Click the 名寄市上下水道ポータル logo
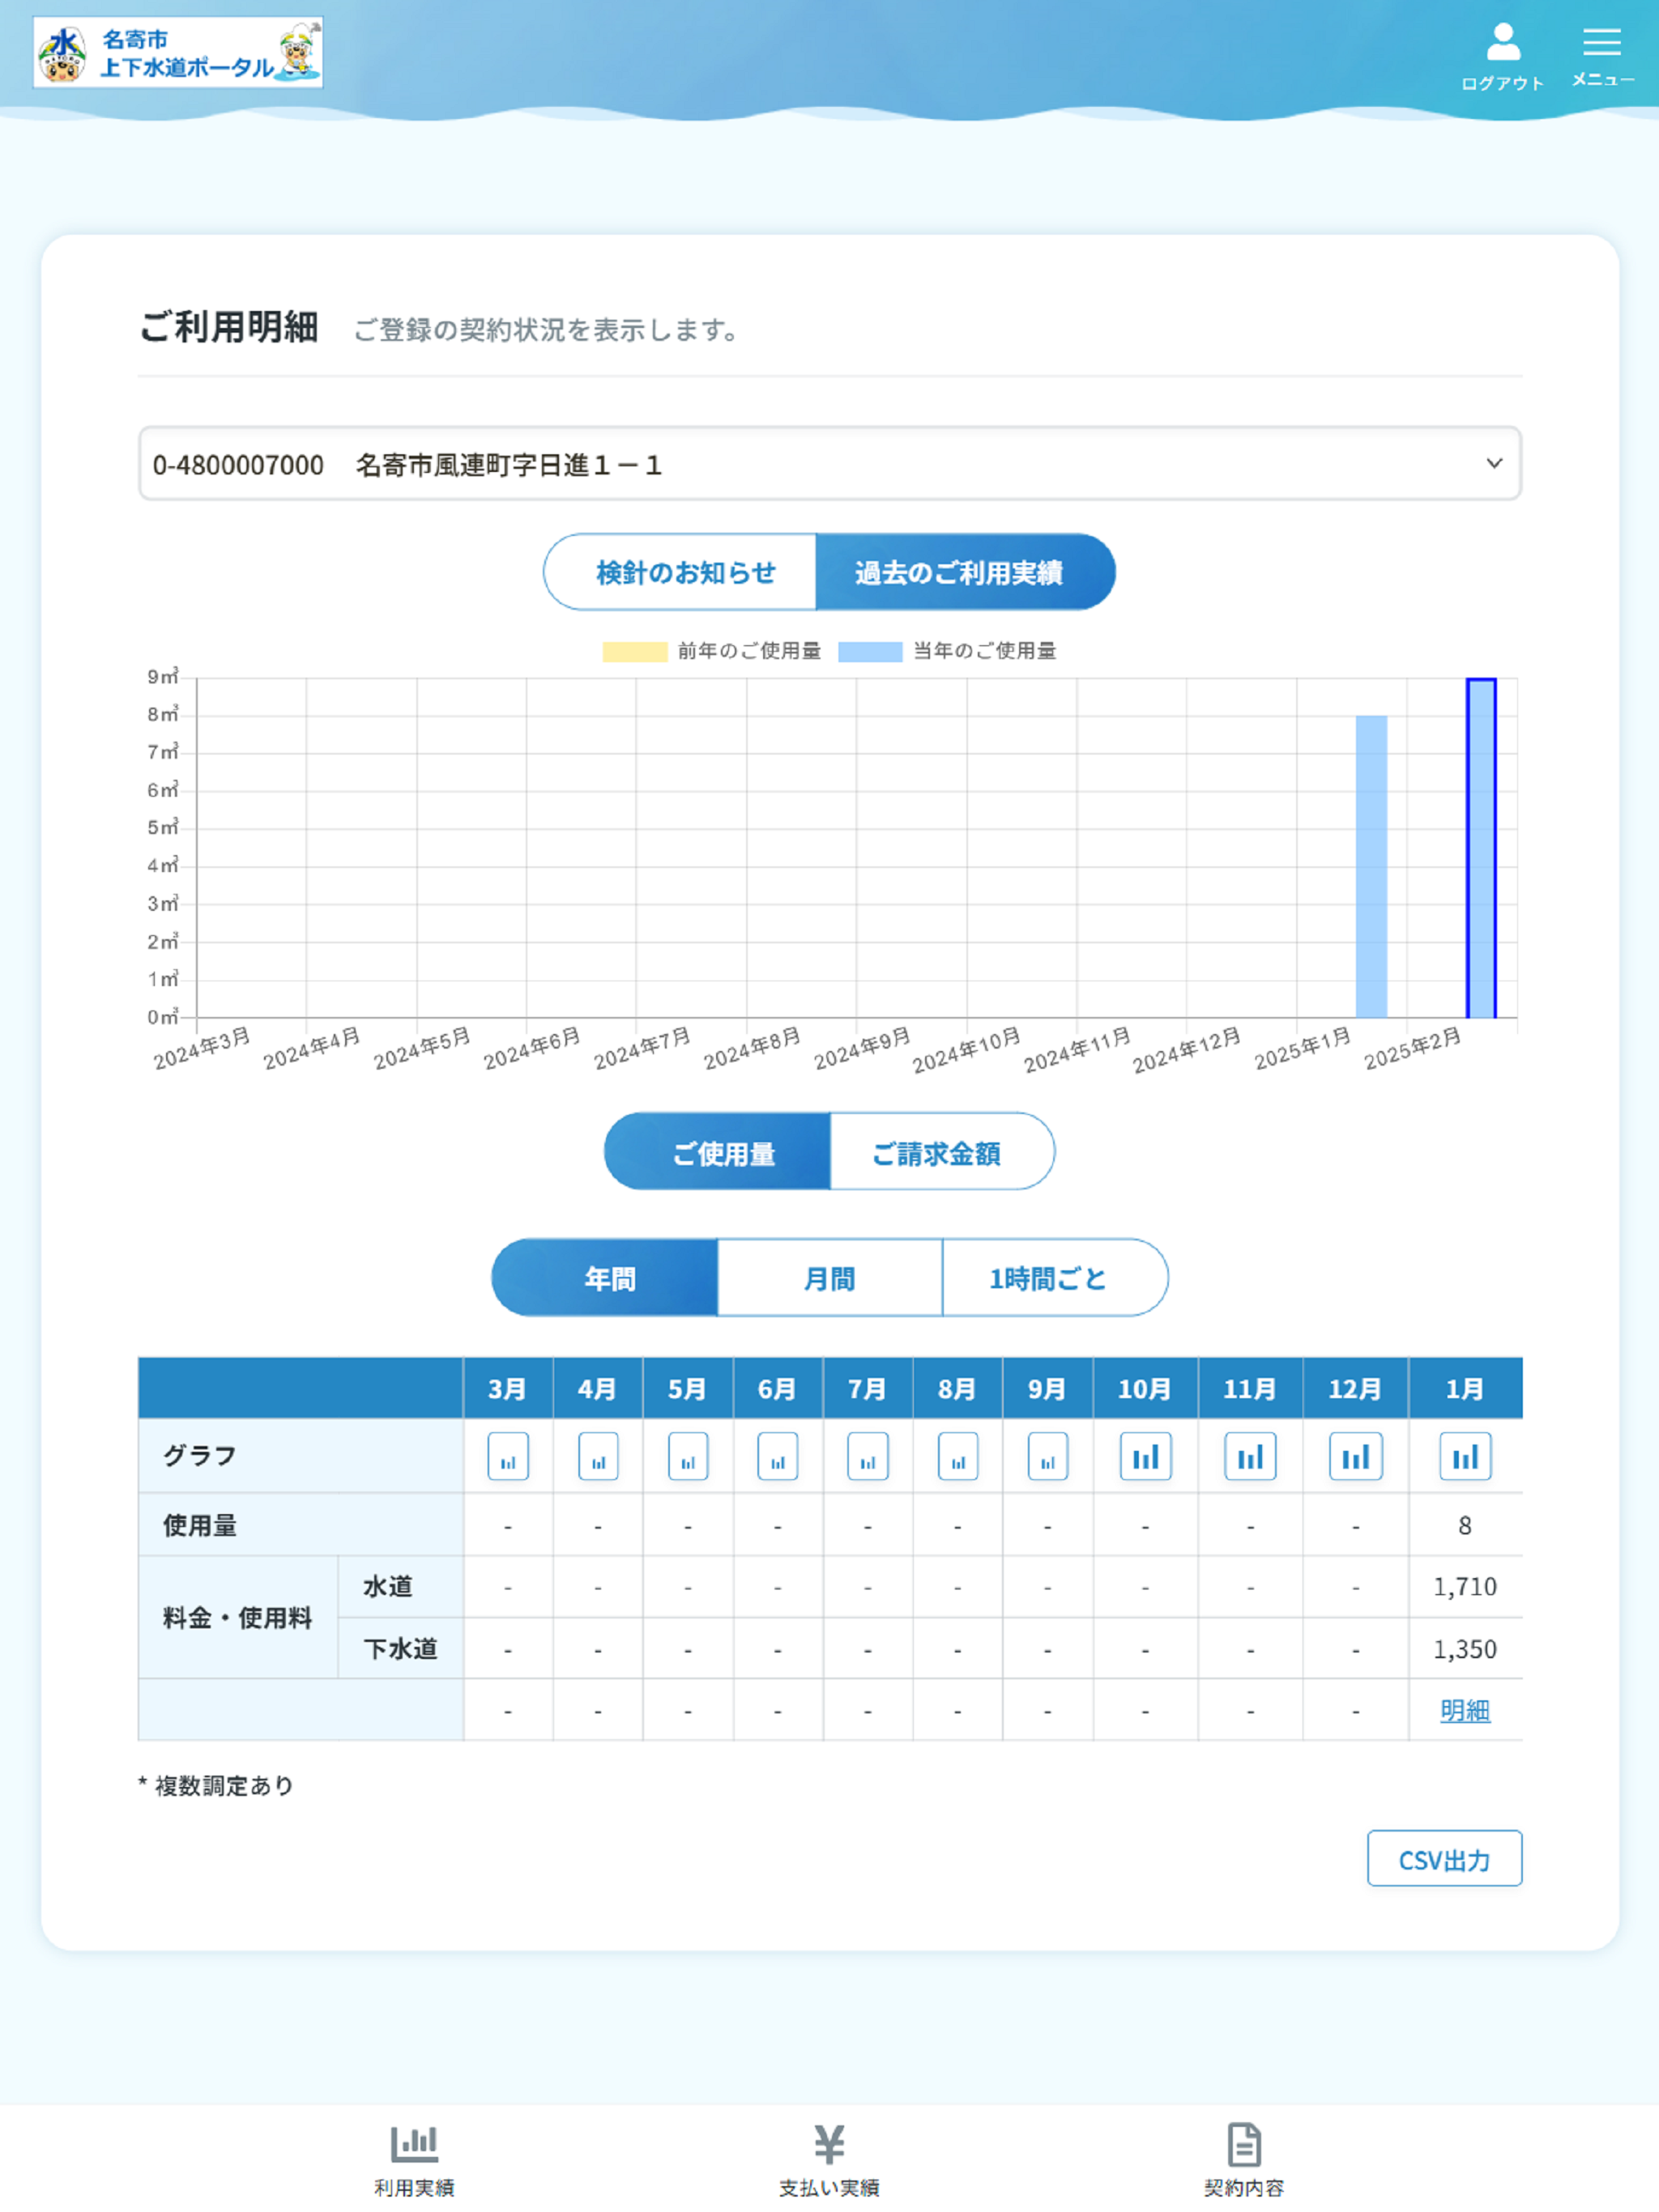 tap(178, 52)
